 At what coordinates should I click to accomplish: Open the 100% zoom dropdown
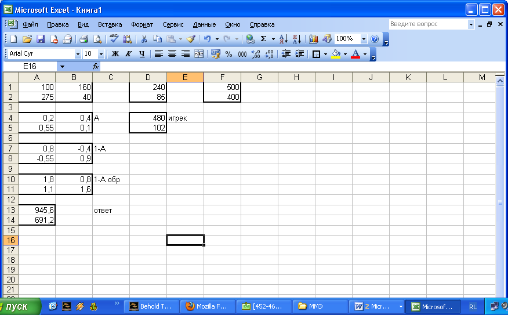click(364, 39)
